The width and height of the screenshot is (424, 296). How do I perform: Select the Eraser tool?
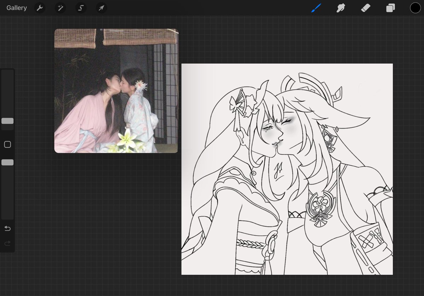366,8
